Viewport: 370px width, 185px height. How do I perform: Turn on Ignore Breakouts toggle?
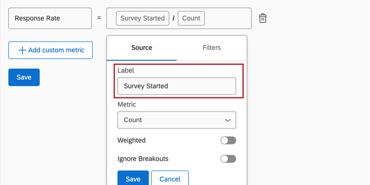228,159
